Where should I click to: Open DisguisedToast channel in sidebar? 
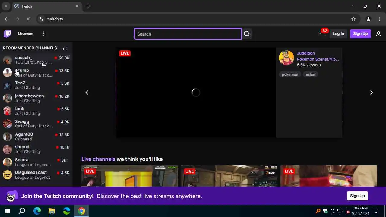(36, 175)
